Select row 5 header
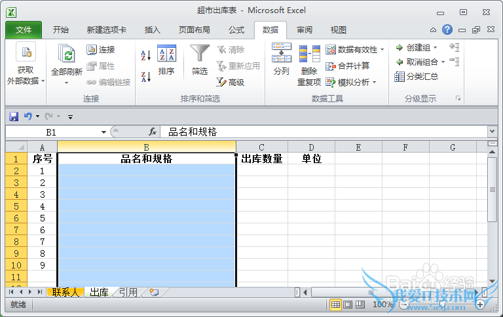 [16, 206]
